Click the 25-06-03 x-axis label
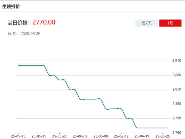Viewport: 185px width, 139px height. tap(80, 136)
